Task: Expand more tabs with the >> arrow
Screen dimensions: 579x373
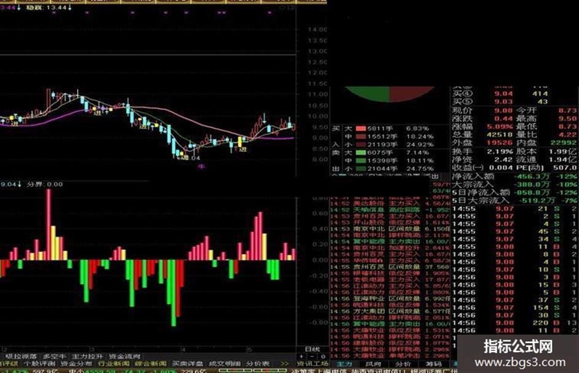Action: 284,364
